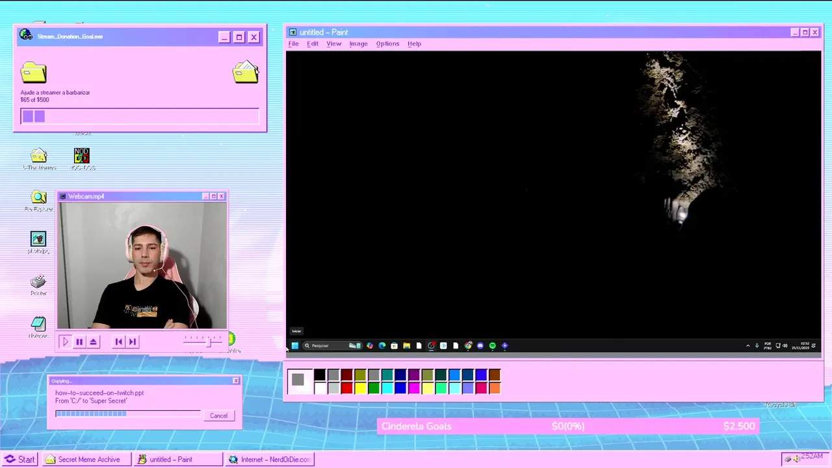Screen dimensions: 832x468
Task: Choose brown swatch in Paint palette
Action: pyautogui.click(x=495, y=375)
